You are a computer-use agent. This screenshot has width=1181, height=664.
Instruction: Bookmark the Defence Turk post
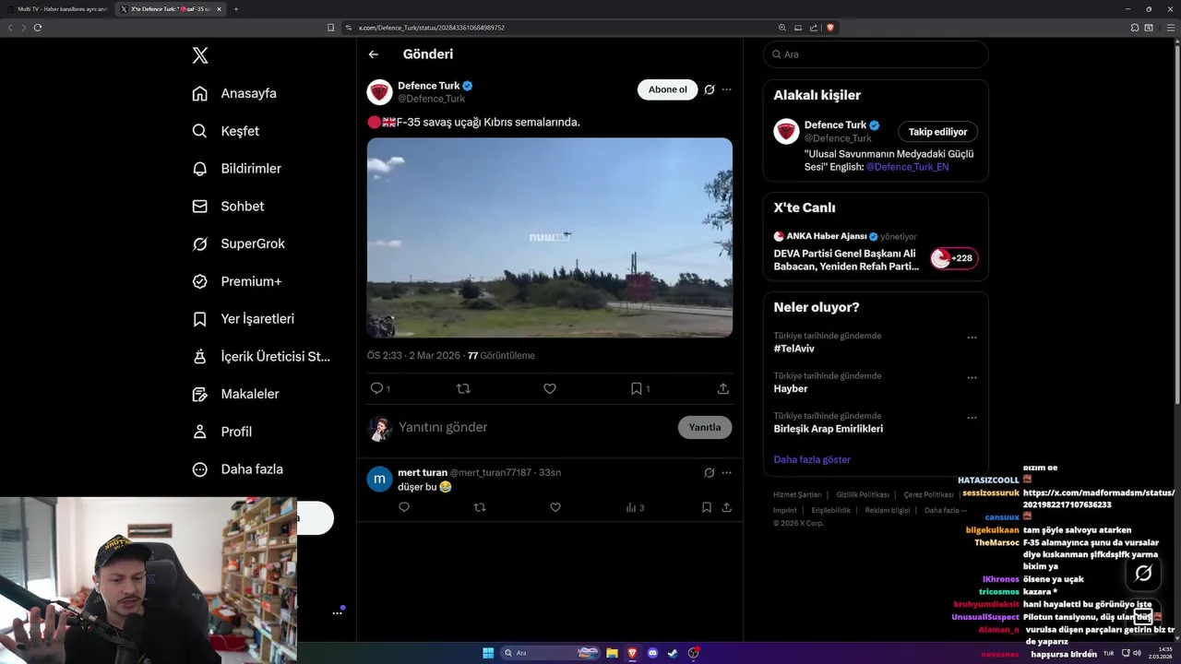point(636,388)
